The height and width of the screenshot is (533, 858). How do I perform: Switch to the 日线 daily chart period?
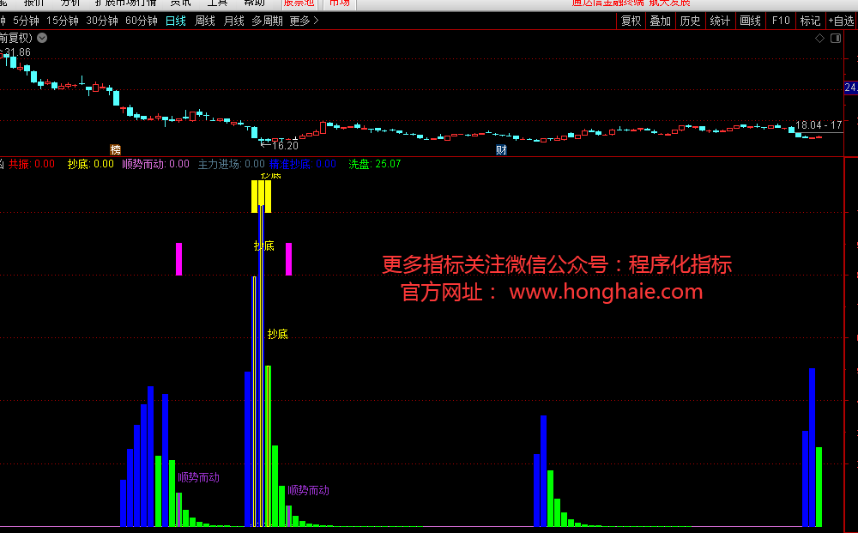[175, 21]
